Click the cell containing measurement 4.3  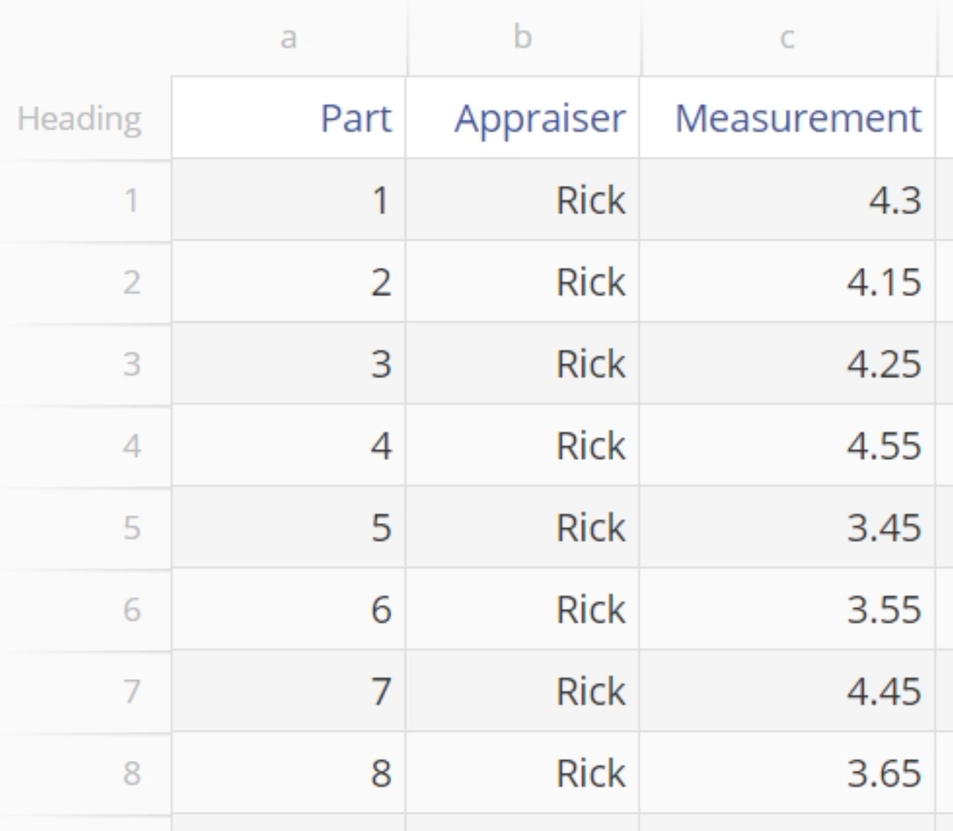pos(787,200)
